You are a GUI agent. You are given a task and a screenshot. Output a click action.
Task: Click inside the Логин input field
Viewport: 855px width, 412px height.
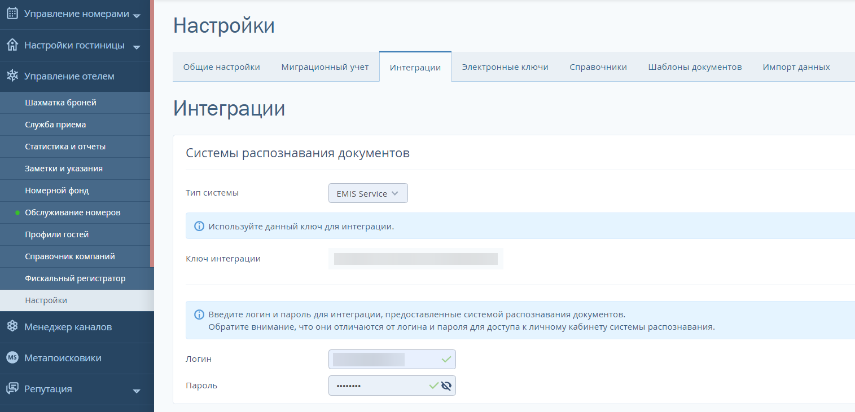[x=392, y=359]
